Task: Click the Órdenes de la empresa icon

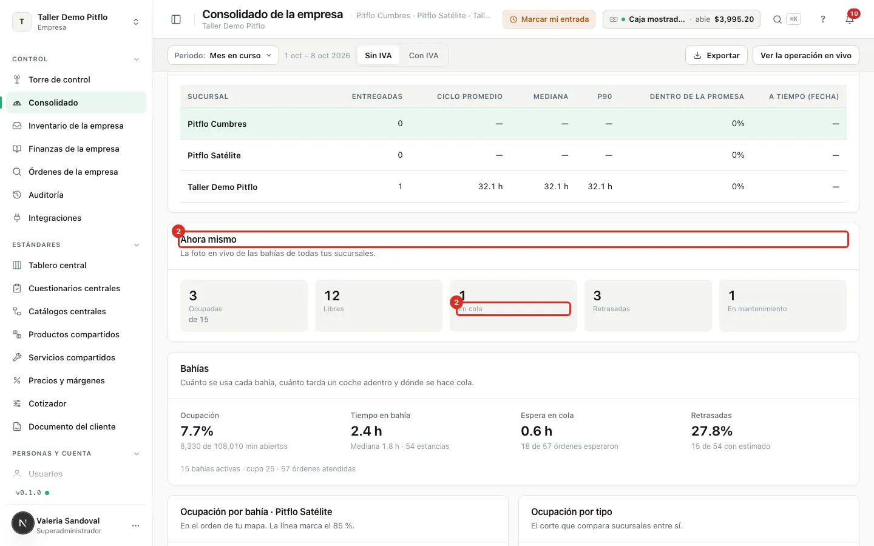Action: pos(17,172)
